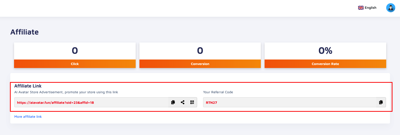The height and width of the screenshot is (135, 400).
Task: Share the affiliate link
Action: [183, 102]
